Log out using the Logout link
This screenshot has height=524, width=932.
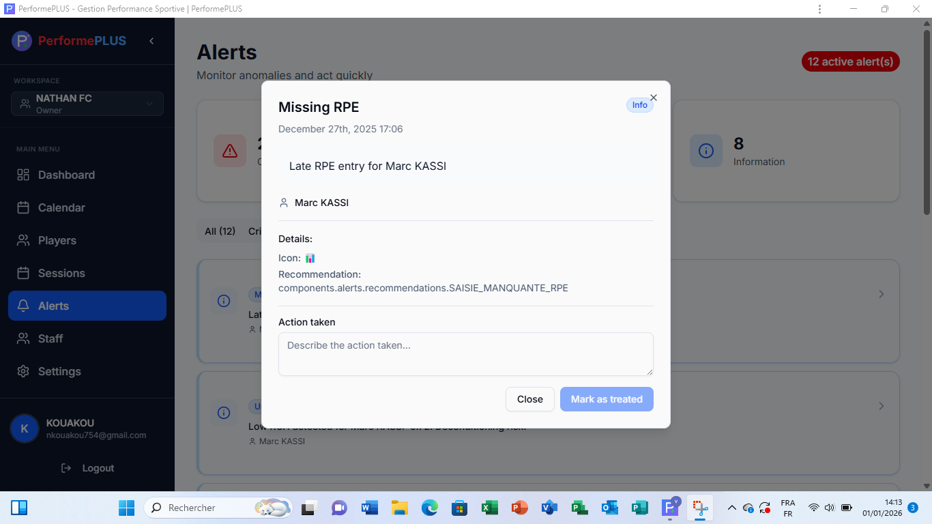point(87,468)
